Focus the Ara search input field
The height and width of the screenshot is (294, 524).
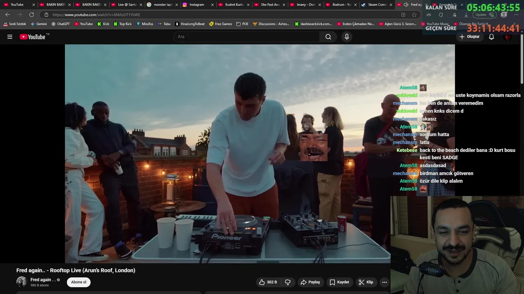point(247,37)
